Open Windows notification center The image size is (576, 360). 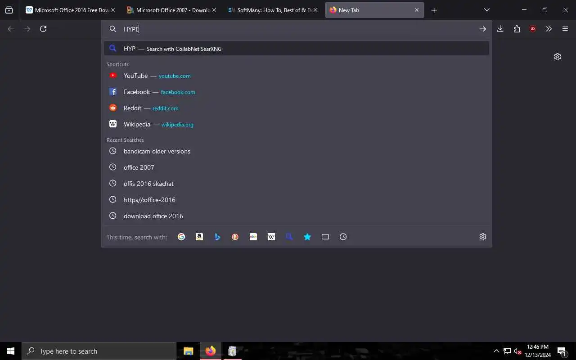(x=562, y=351)
